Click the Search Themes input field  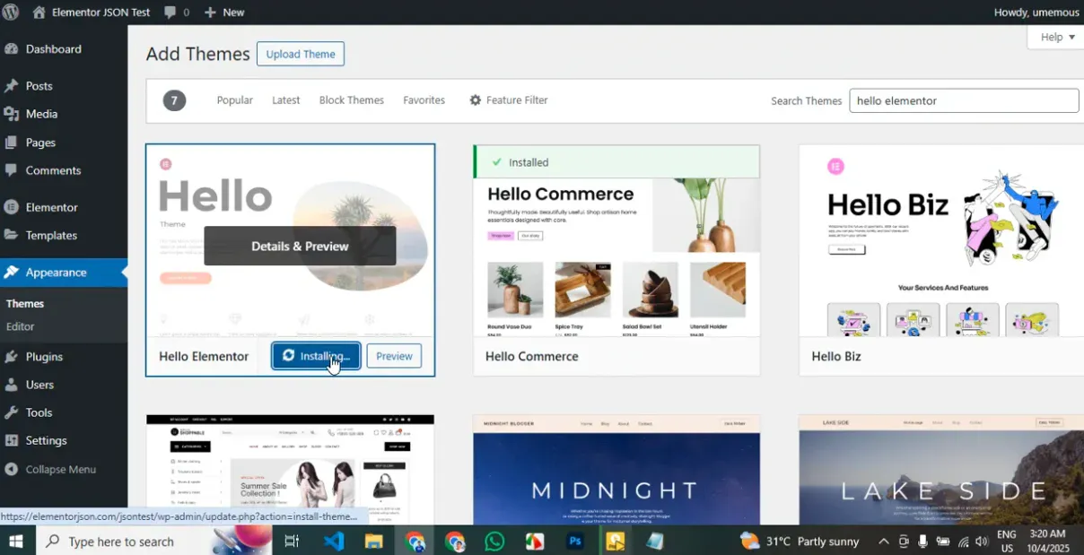tap(963, 100)
